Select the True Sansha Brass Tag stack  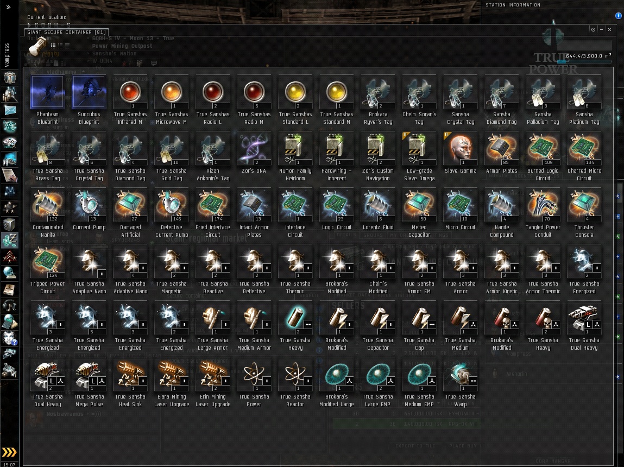coord(47,157)
